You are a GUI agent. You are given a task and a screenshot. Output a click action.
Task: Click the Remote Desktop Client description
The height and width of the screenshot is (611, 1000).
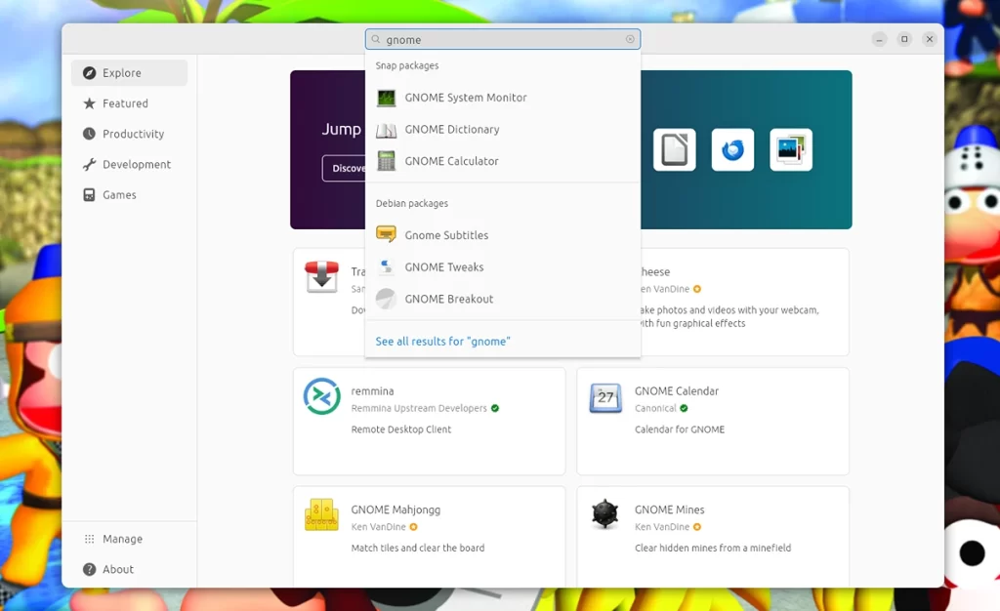click(401, 429)
